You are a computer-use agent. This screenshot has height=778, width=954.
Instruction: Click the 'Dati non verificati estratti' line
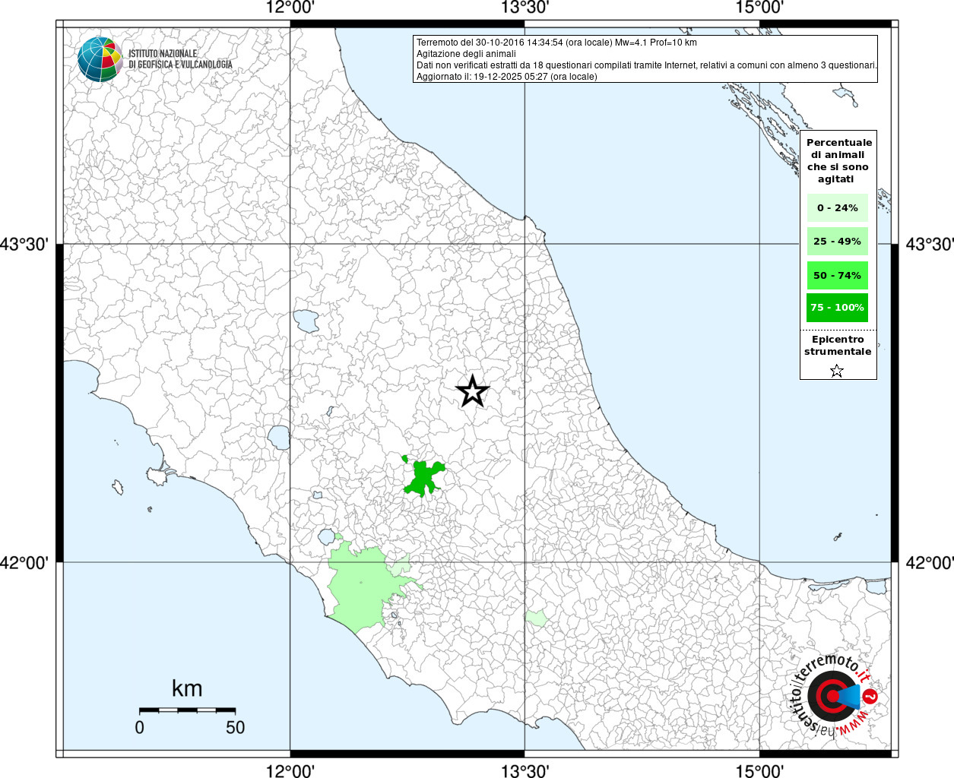(647, 65)
